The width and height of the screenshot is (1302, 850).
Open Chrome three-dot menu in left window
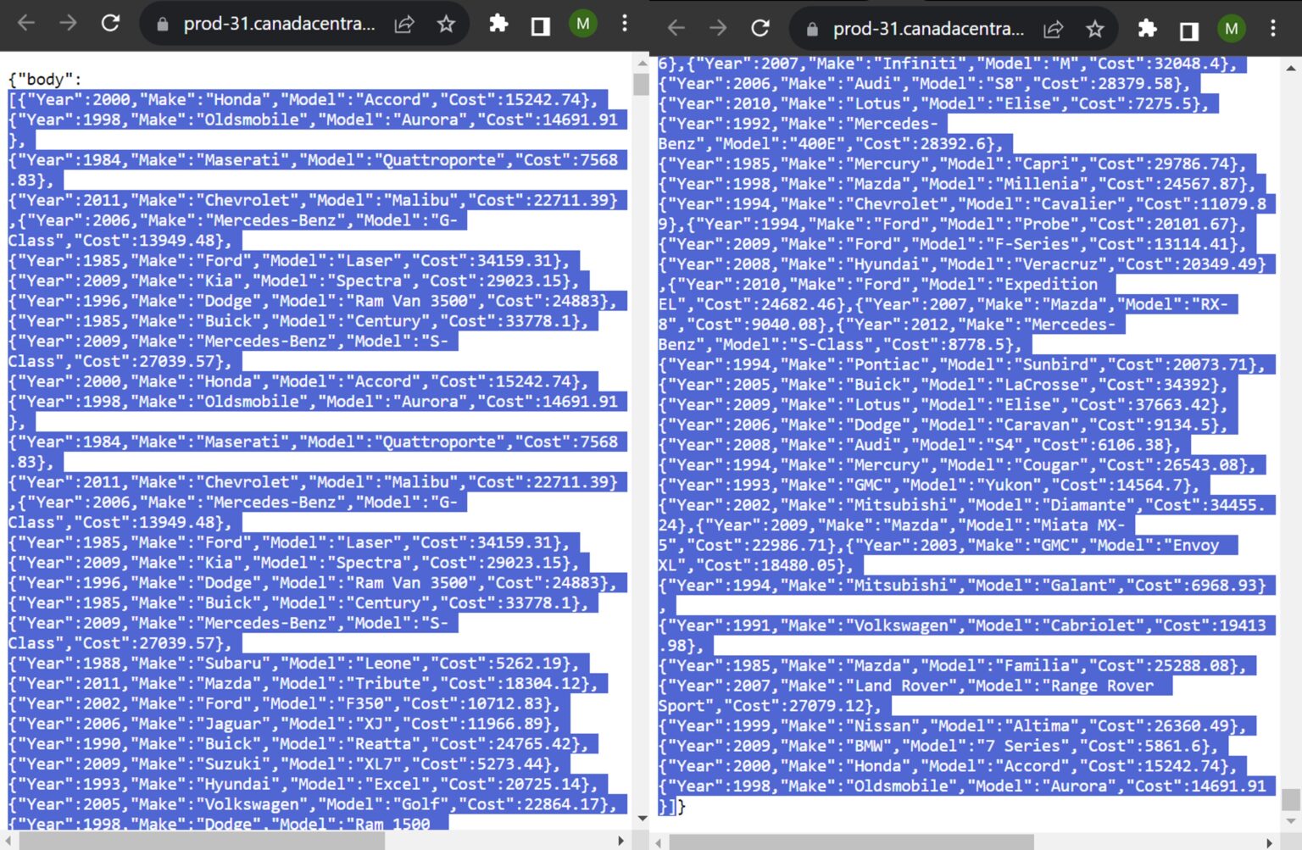coord(625,24)
